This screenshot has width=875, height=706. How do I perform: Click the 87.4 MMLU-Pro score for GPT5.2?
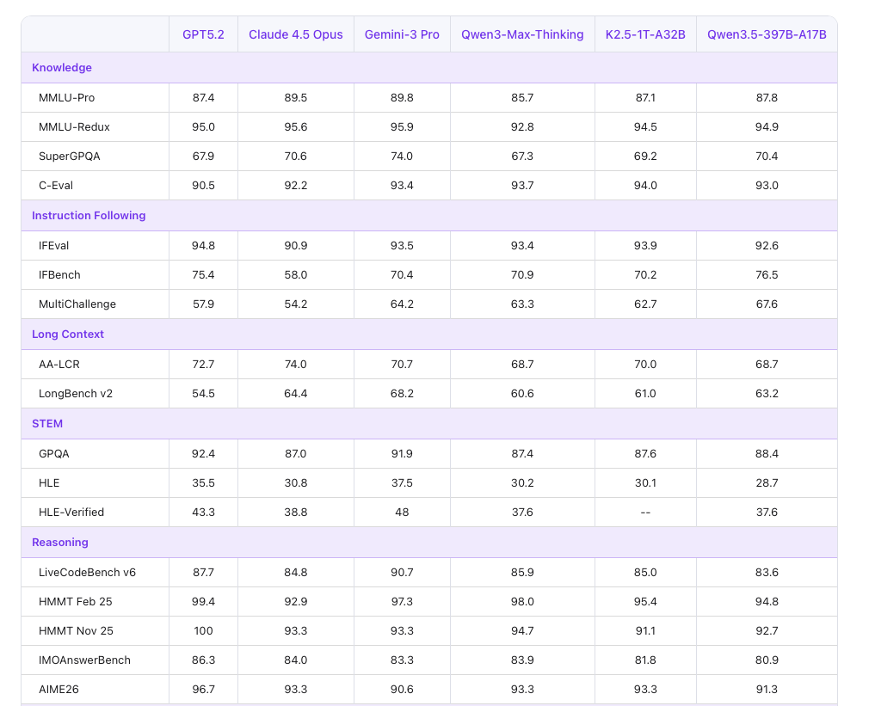203,97
